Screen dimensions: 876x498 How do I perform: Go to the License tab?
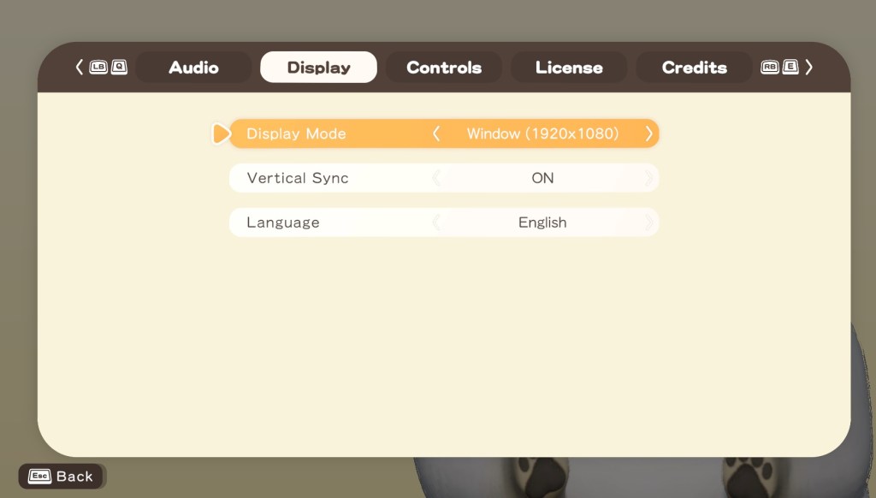[x=569, y=68]
